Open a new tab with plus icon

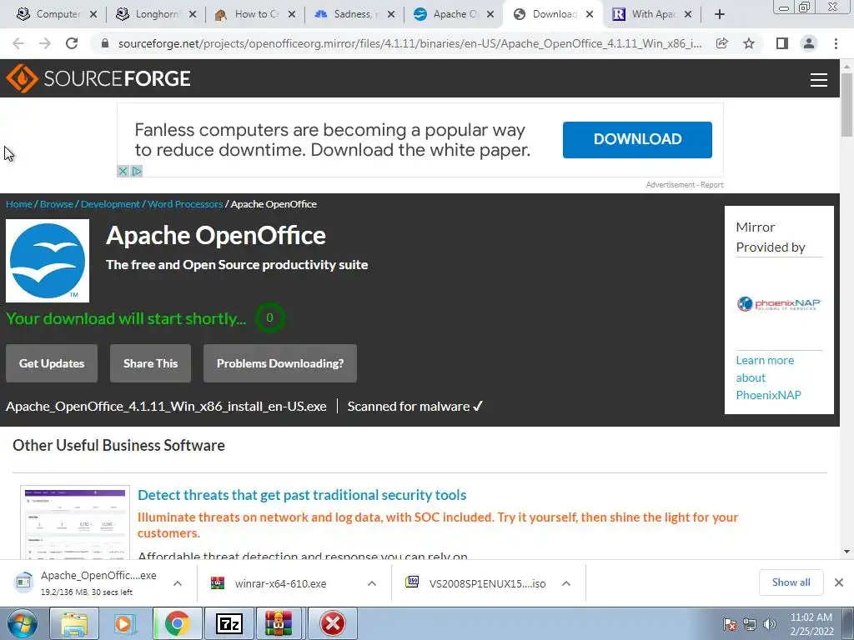coord(720,15)
